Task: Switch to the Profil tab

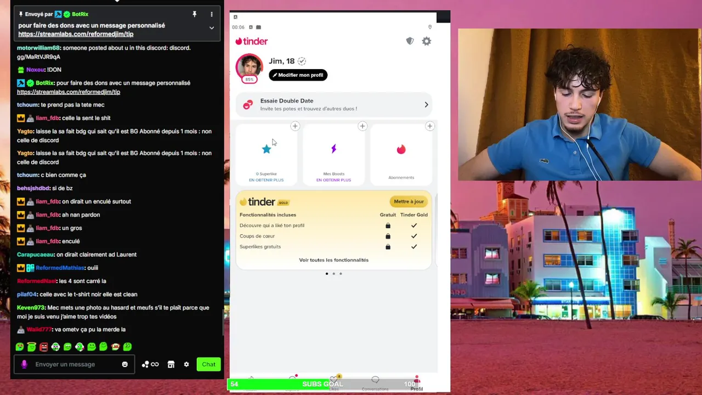Action: (417, 383)
